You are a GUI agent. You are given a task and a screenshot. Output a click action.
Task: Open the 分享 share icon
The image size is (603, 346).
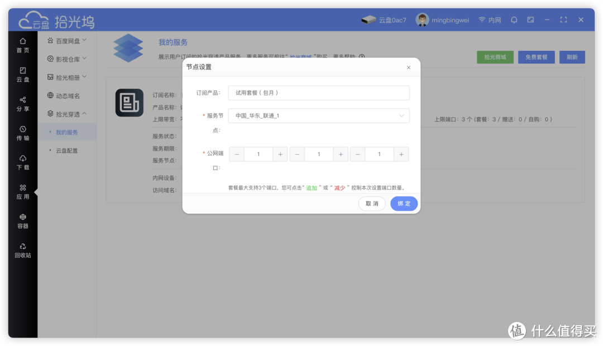[x=22, y=104]
